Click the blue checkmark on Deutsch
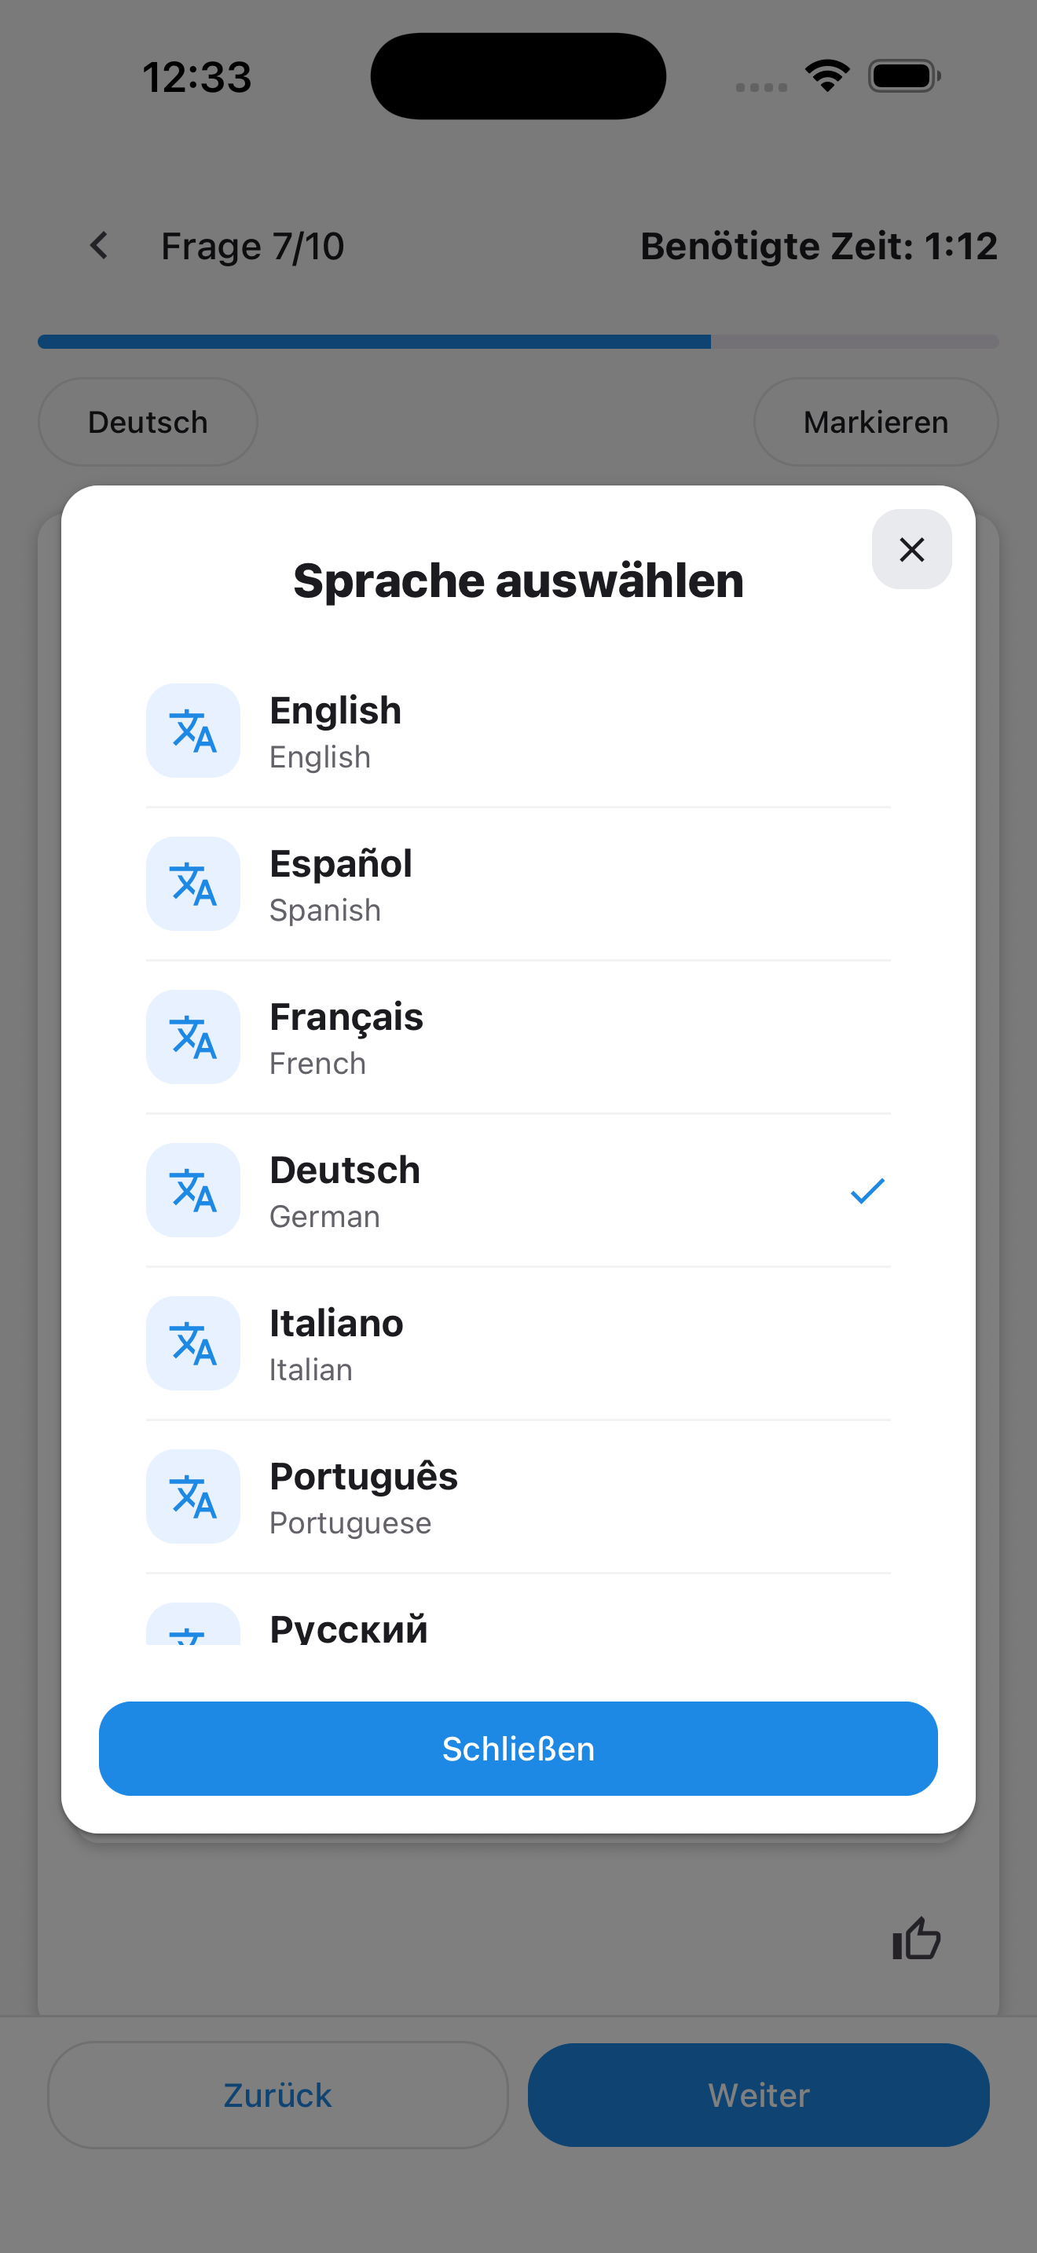Image resolution: width=1037 pixels, height=2253 pixels. click(x=867, y=1190)
